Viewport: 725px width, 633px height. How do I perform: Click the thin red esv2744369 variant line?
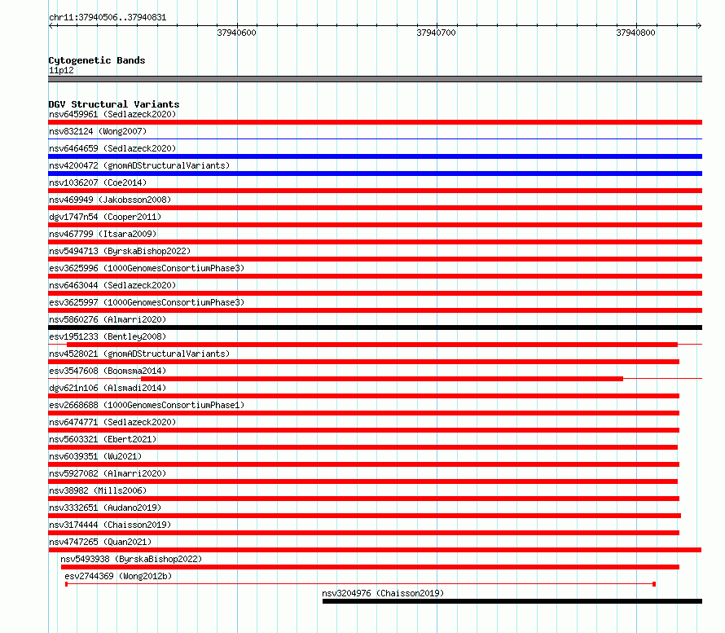(x=360, y=584)
